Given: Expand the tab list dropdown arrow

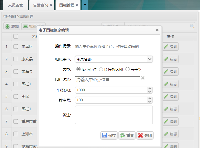Looking at the screenshot, I should click(85, 5).
